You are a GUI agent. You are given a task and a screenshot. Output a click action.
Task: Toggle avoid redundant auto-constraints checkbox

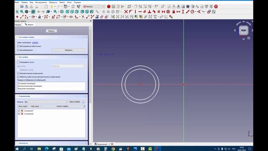18,77
